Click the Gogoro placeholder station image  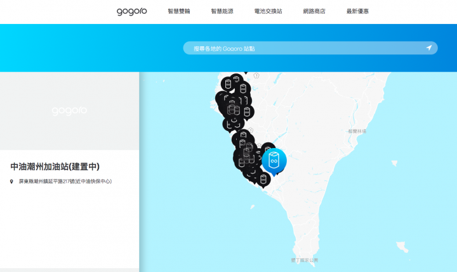(x=69, y=111)
